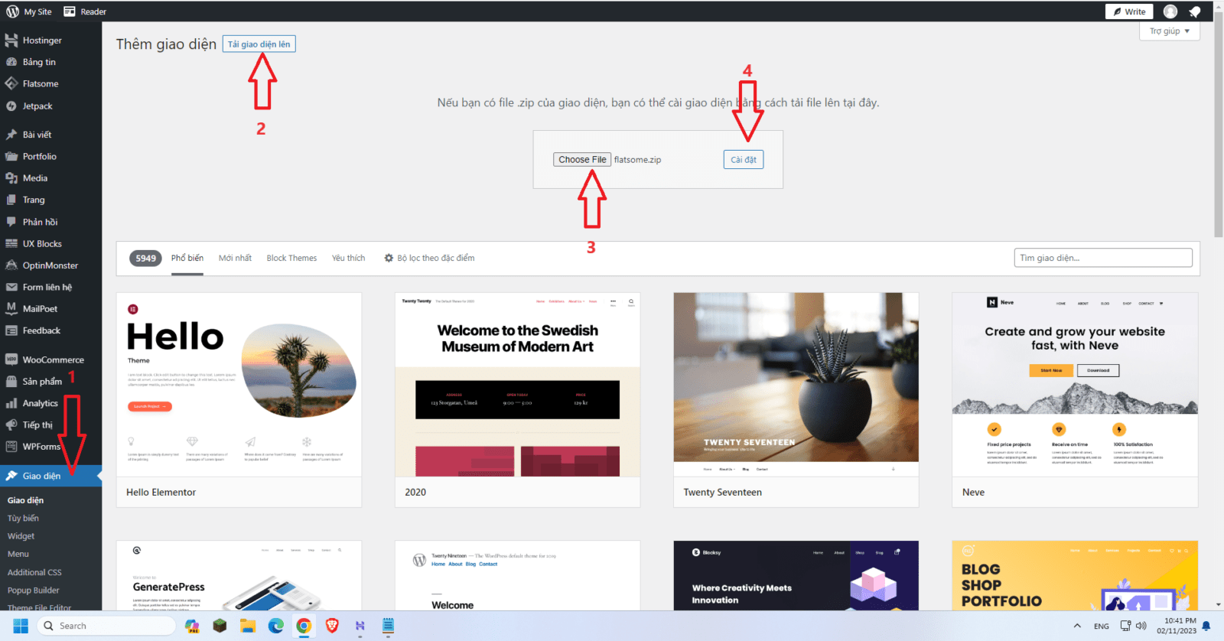Select the Twenty Seventeen theme thumbnail

796,385
